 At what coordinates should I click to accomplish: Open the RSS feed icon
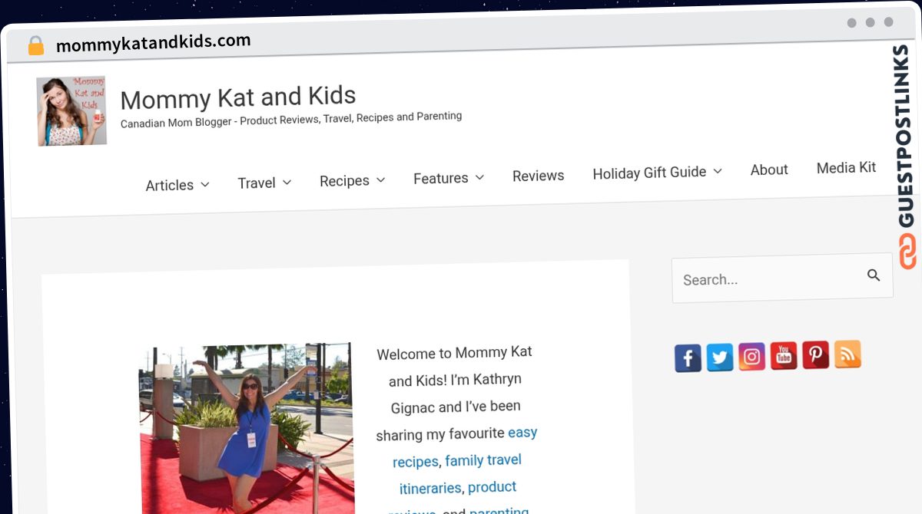[847, 354]
